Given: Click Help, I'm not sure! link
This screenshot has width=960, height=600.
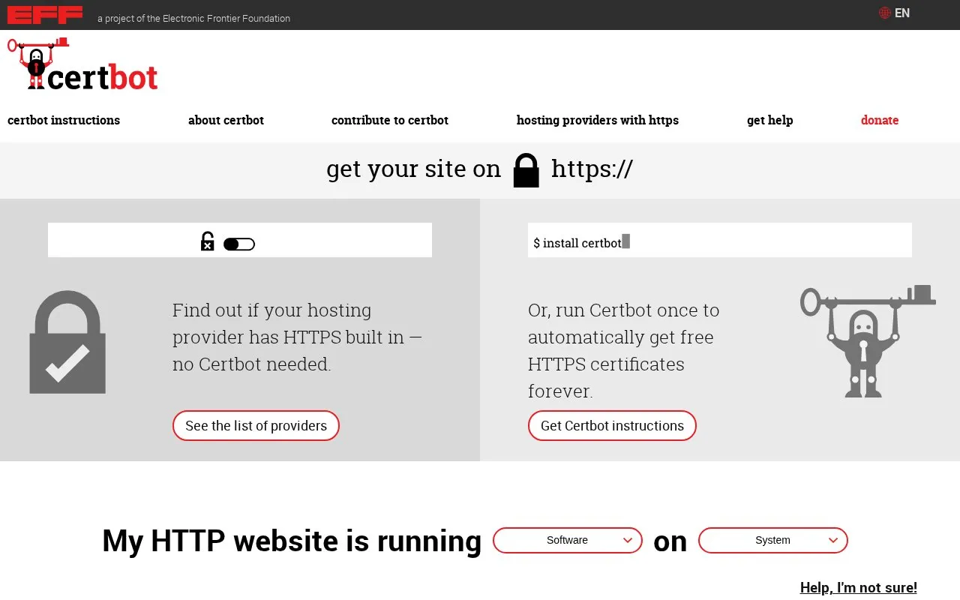Looking at the screenshot, I should pyautogui.click(x=859, y=587).
